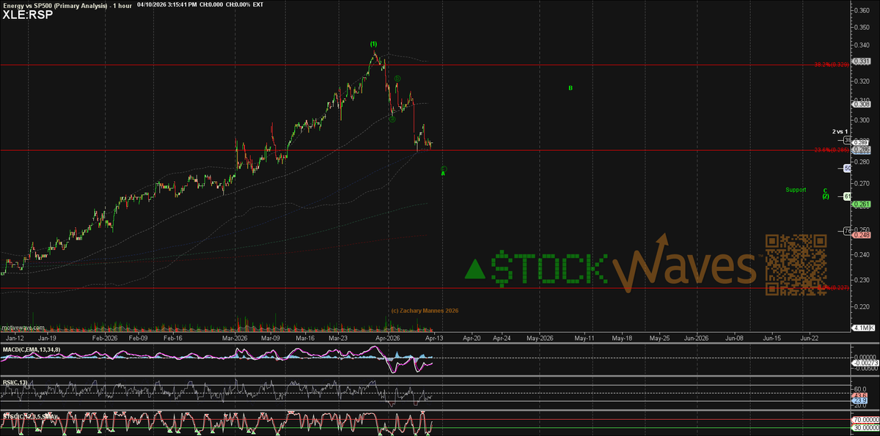880x436 pixels.
Task: Click the Mar-23 date on the time axis
Action: coord(339,339)
